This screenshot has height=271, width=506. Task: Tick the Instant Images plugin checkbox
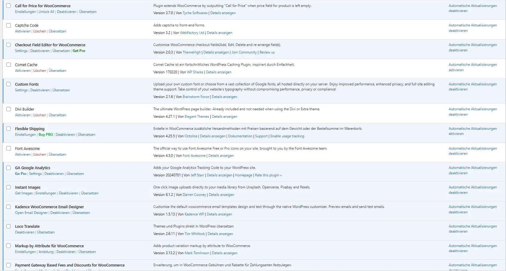pyautogui.click(x=8, y=187)
